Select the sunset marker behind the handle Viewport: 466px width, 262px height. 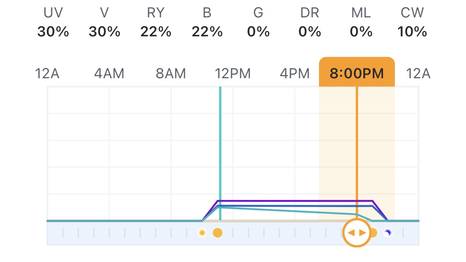pyautogui.click(x=374, y=233)
